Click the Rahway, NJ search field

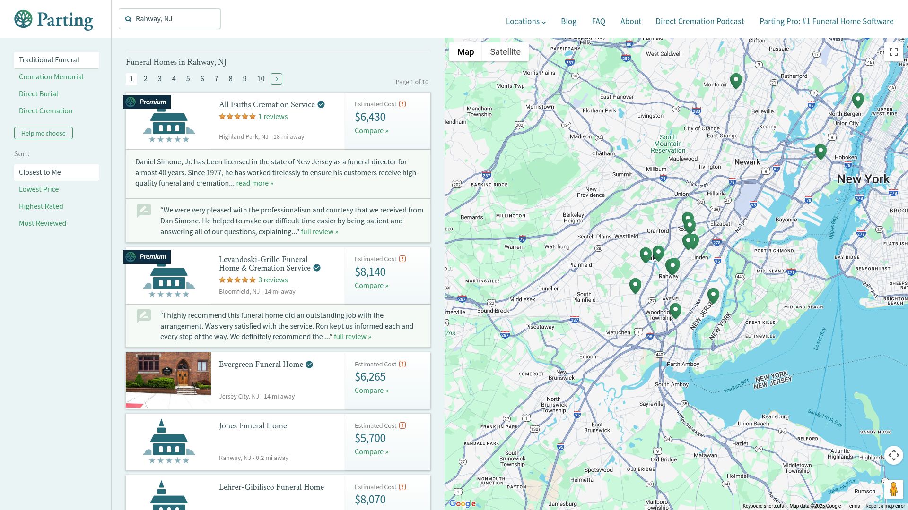(175, 19)
